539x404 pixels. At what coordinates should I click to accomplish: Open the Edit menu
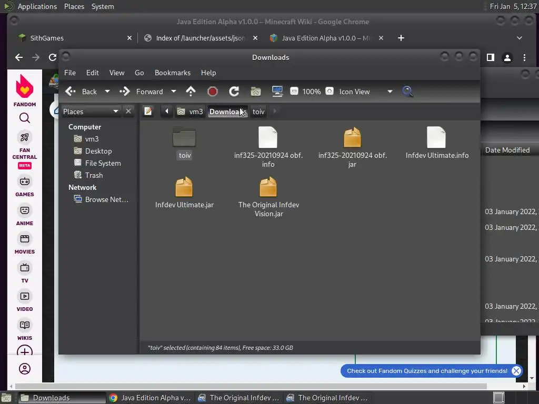pos(93,73)
